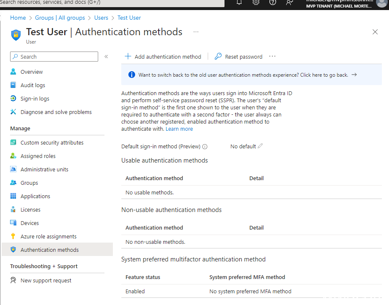
Task: Select Assigned roles from Manage section
Action: tap(38, 156)
